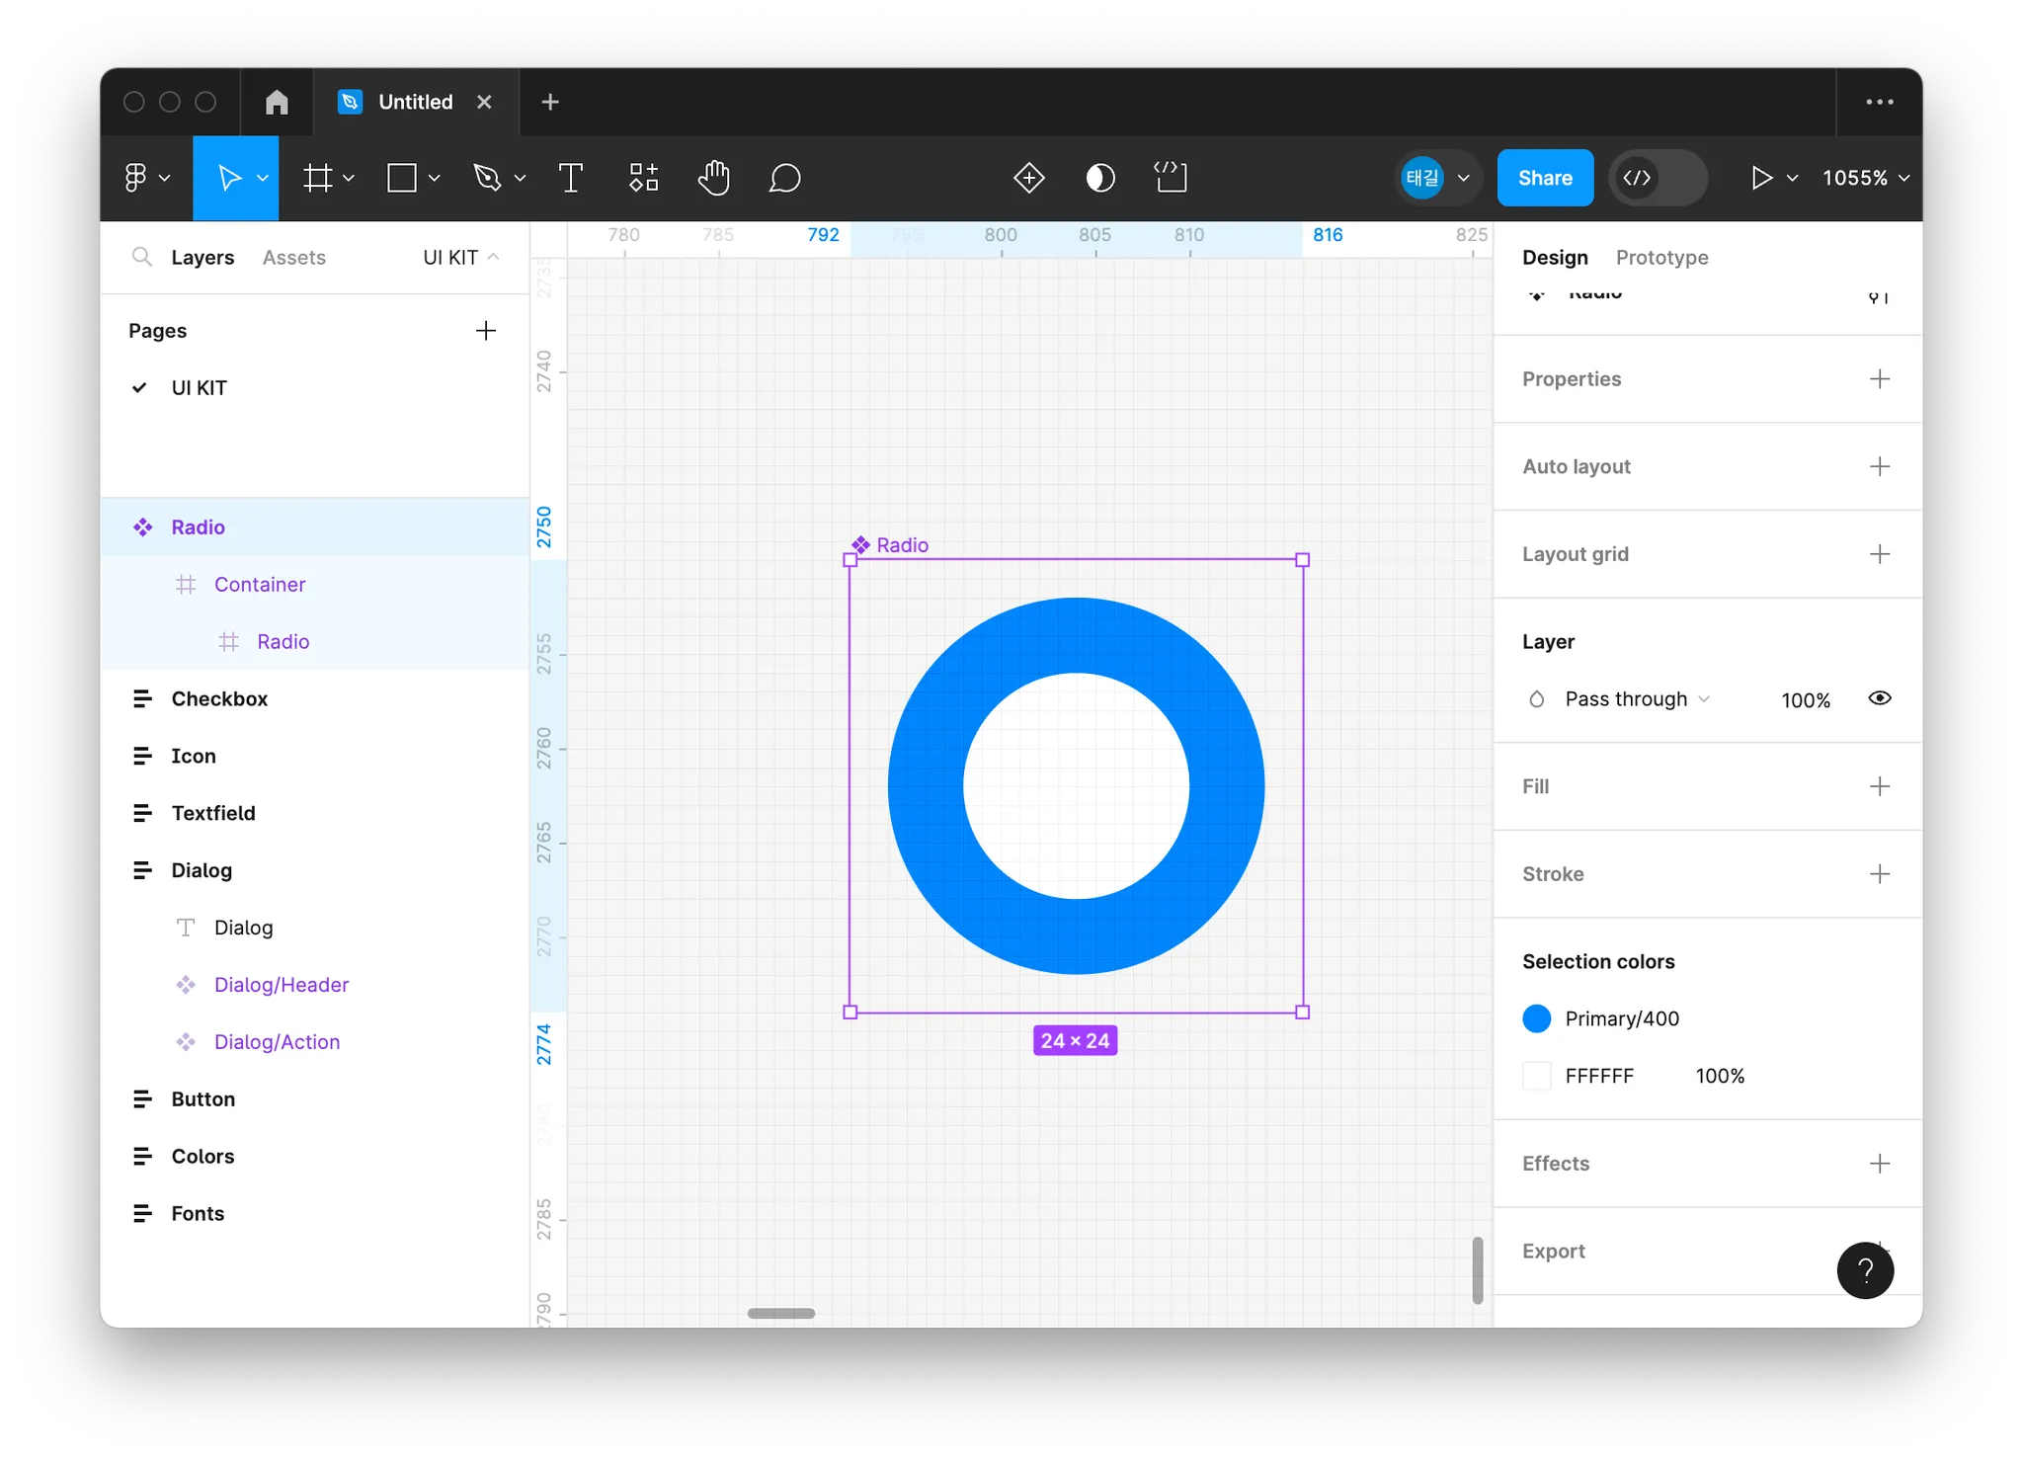Select the Frame tool
Image resolution: width=2023 pixels, height=1460 pixels.
click(318, 178)
